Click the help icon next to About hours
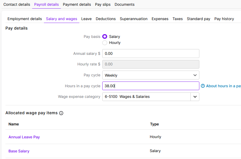The image size is (241, 159). pos(203,86)
